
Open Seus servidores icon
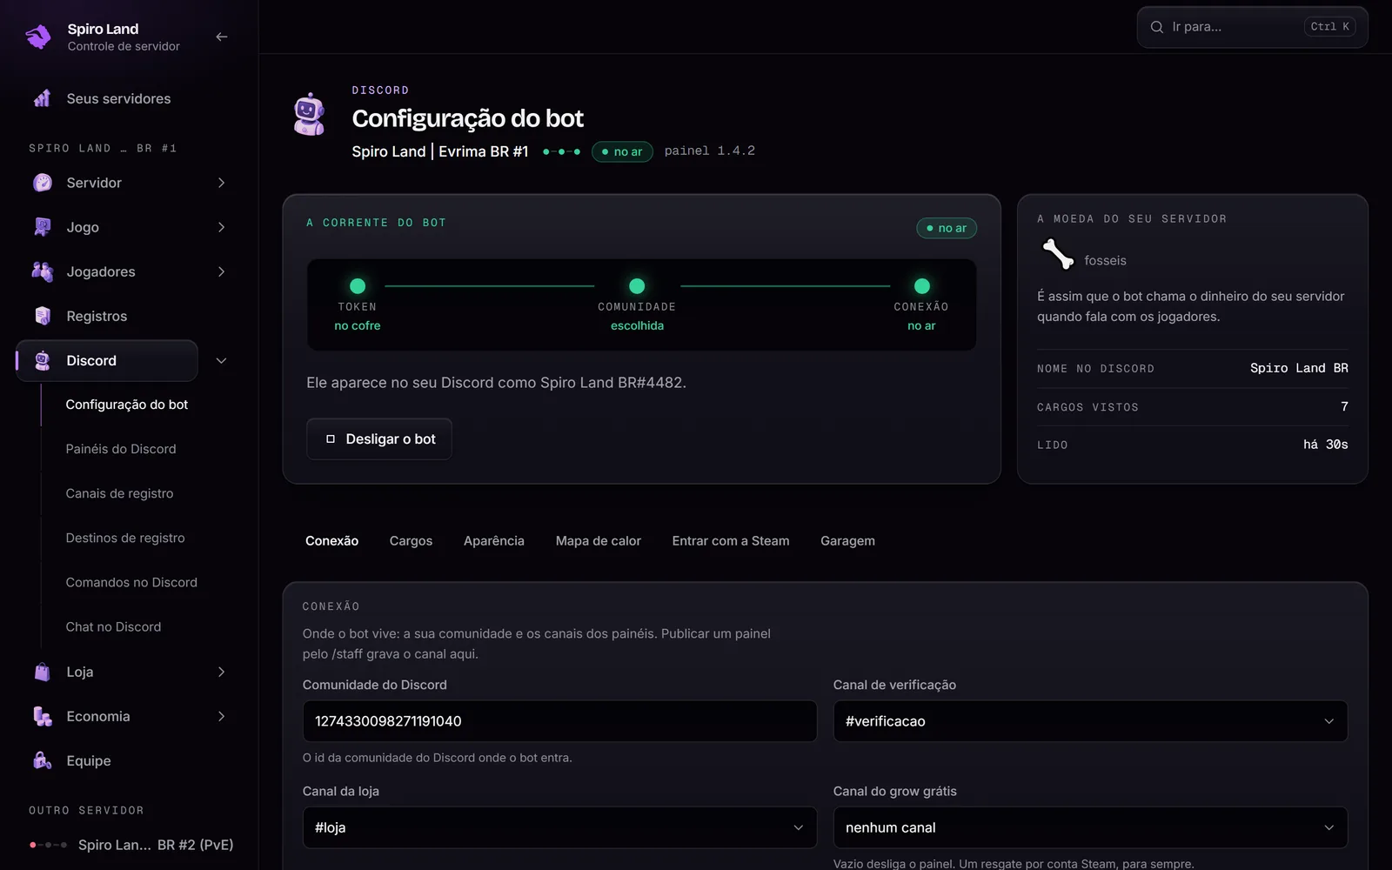tap(42, 98)
